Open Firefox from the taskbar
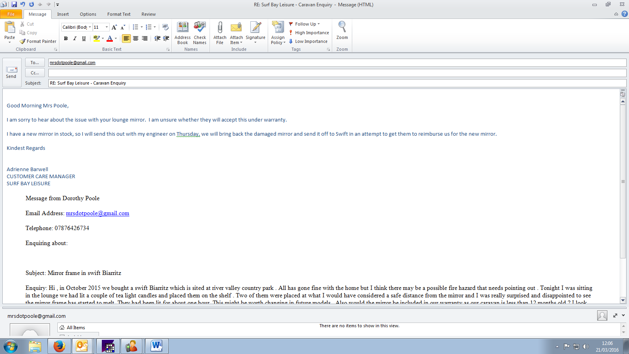The height and width of the screenshot is (354, 629). [59, 346]
